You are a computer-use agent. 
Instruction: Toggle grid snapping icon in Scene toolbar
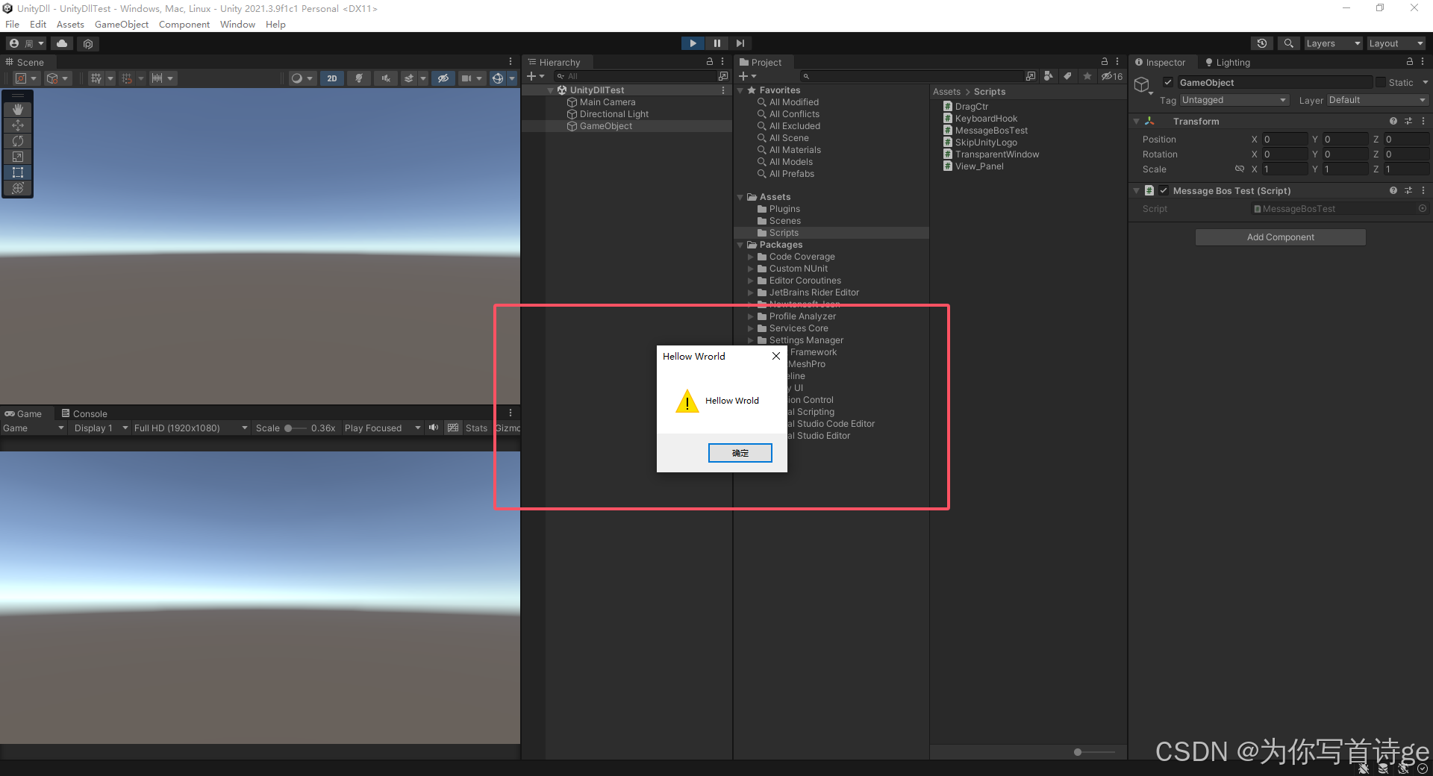coord(127,78)
